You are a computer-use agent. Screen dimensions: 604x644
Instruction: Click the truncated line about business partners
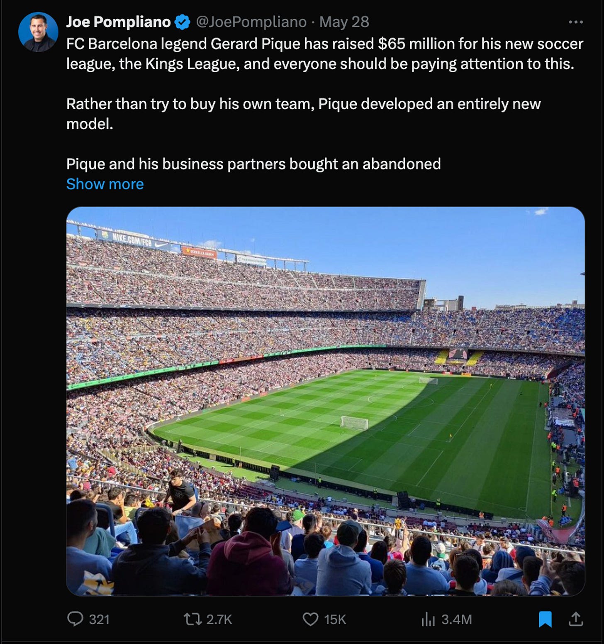(253, 164)
